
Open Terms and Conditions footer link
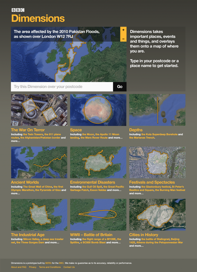click(50, 267)
